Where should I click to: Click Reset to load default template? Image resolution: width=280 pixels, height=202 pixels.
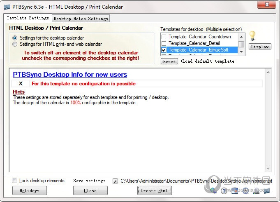pyautogui.click(x=169, y=61)
